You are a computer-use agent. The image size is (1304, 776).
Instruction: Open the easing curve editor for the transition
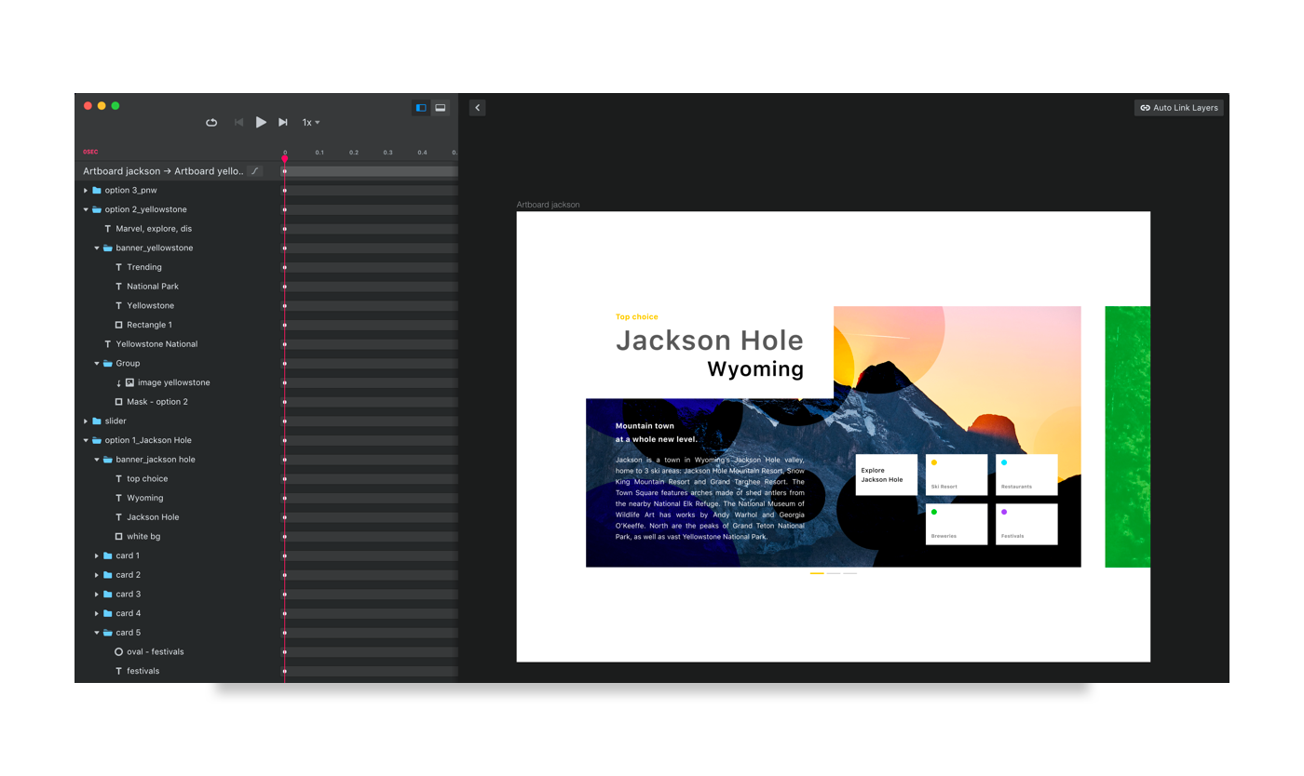point(255,170)
